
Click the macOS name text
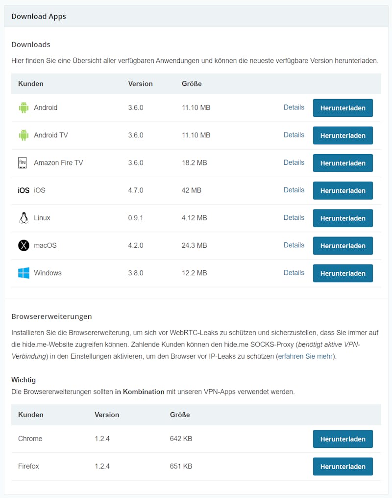click(x=45, y=245)
